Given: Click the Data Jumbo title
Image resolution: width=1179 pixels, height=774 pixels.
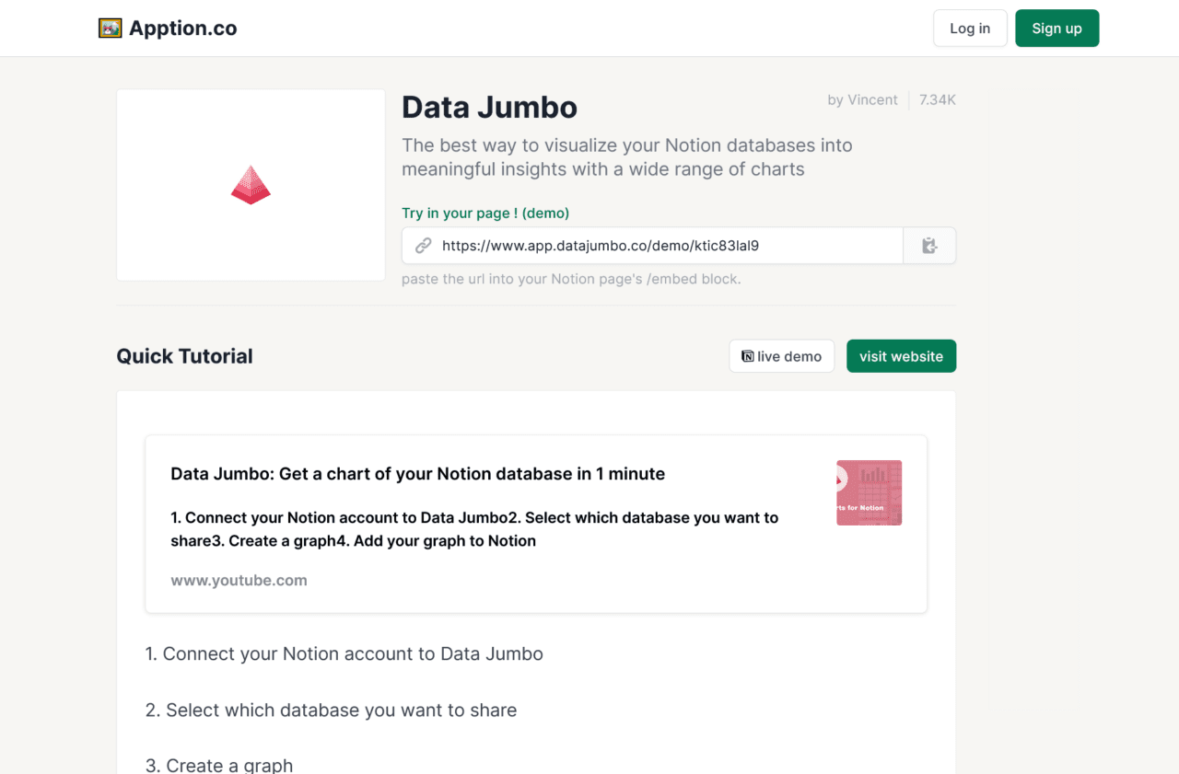Looking at the screenshot, I should point(489,107).
